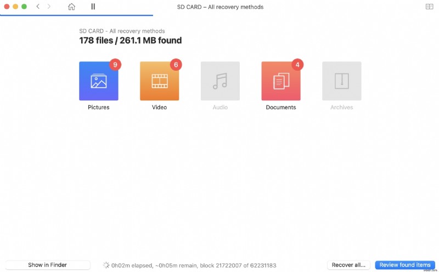The width and height of the screenshot is (439, 272).
Task: Click the 'SD CARD - All recovery methods' subtitle
Action: click(x=122, y=31)
